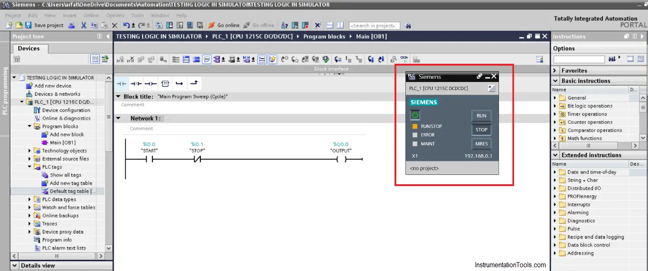Expand the Bit logic operations folder
This screenshot has width=648, height=271.
pos(555,106)
